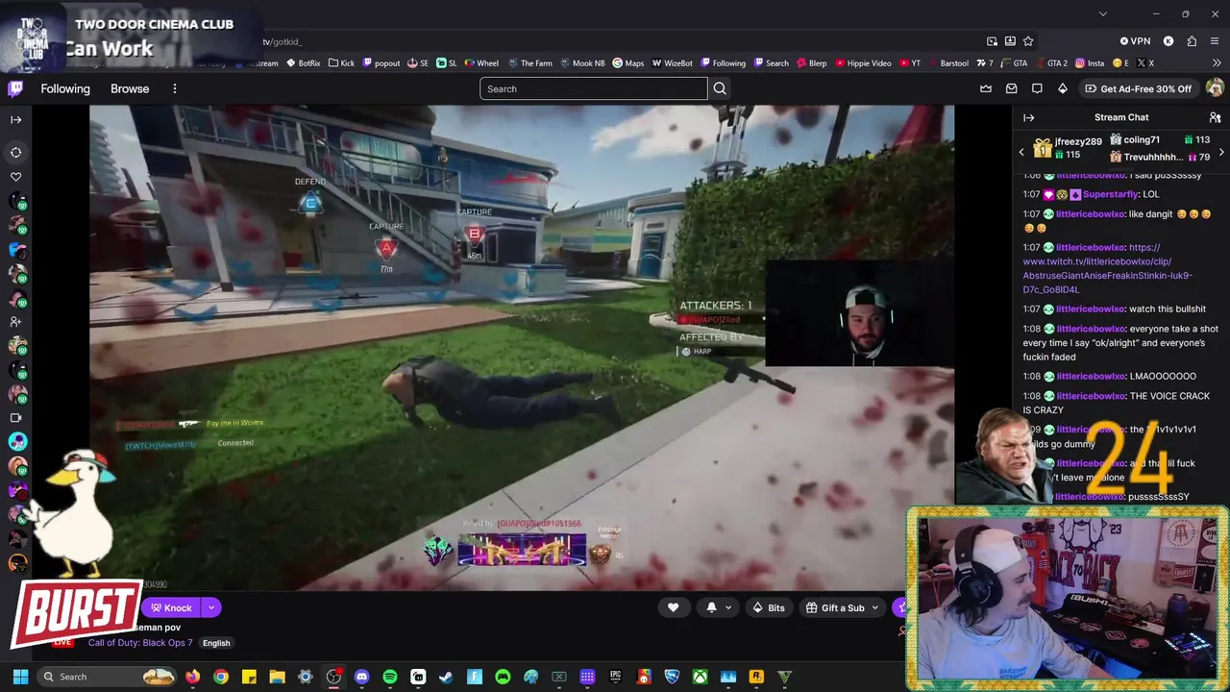Viewport: 1230px width, 692px height.
Task: Open the Twitch inbox mail icon
Action: point(1012,88)
